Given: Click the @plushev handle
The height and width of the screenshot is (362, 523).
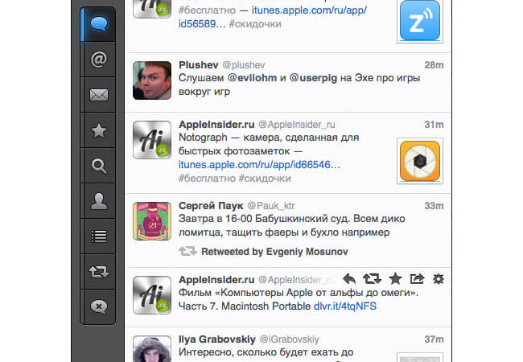Looking at the screenshot, I should point(244,65).
